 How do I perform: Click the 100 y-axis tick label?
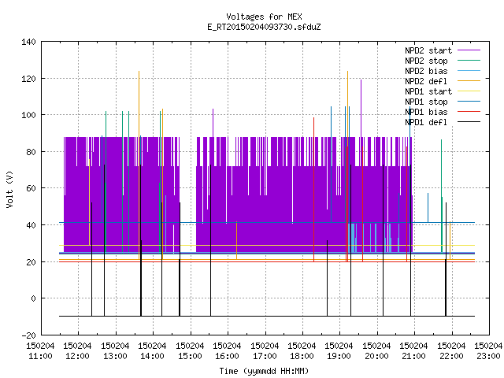click(28, 115)
